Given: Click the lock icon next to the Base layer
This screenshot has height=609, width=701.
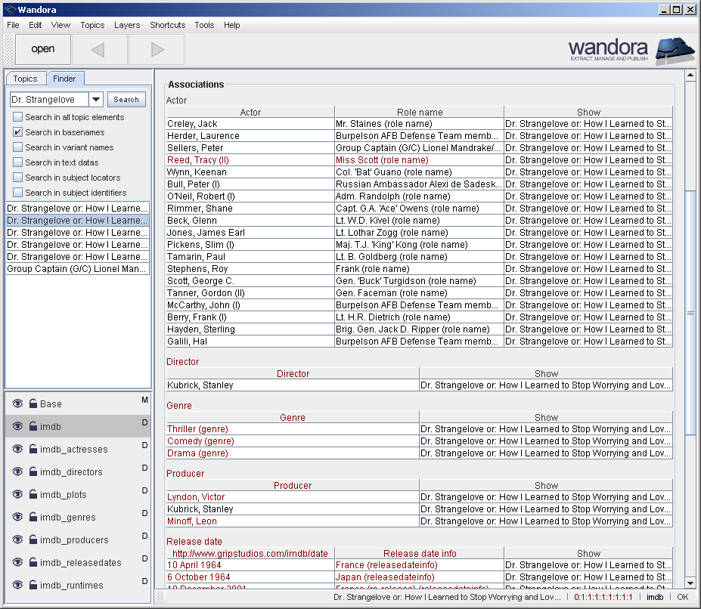Looking at the screenshot, I should point(35,403).
